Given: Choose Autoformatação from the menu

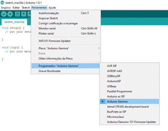Looking at the screenshot, I should click(x=66, y=13).
